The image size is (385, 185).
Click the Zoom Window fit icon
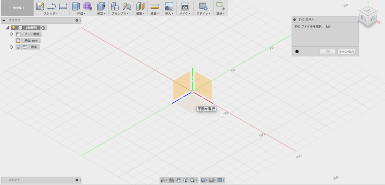click(x=192, y=180)
